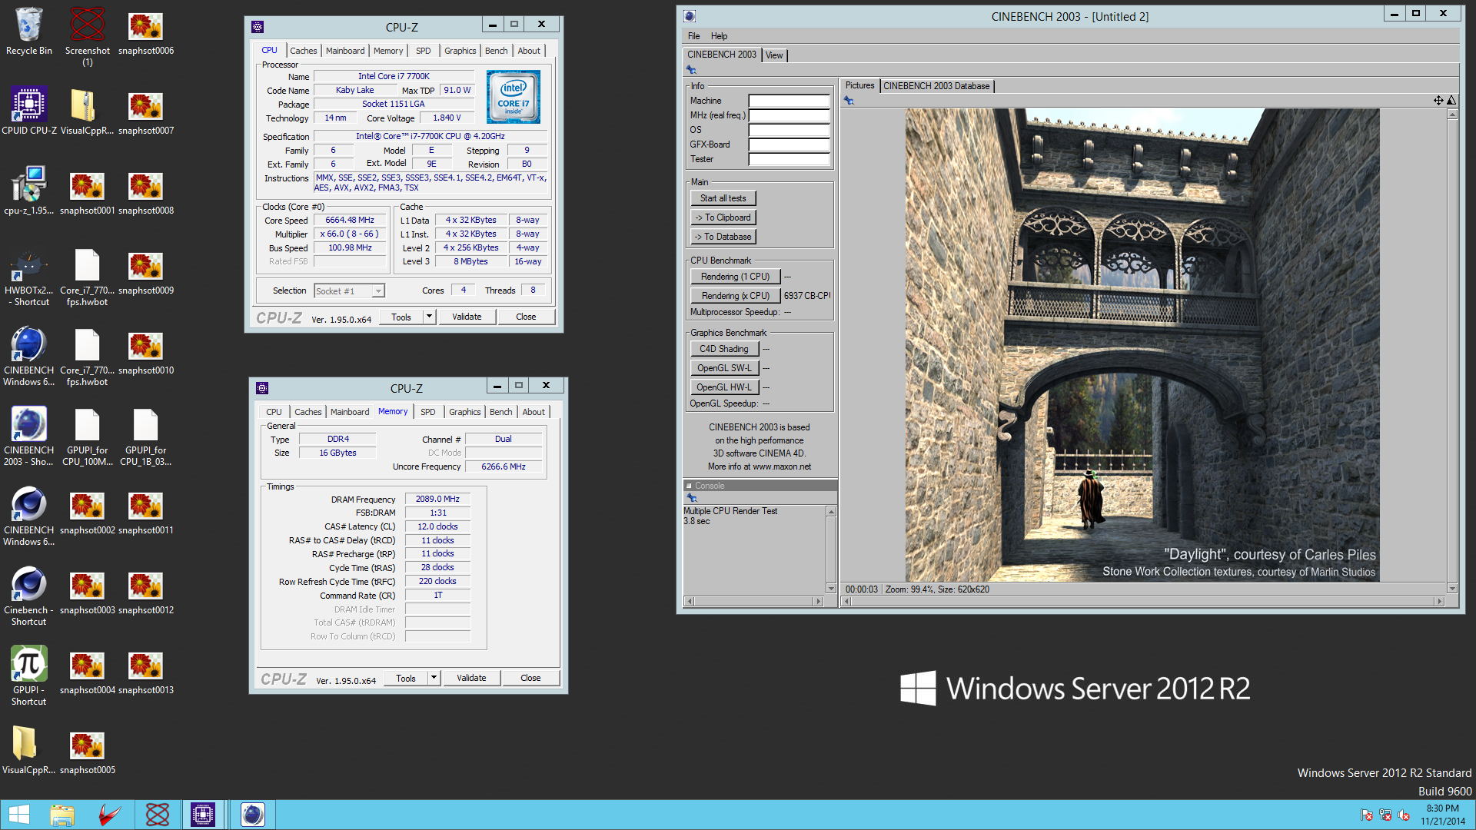Start the OpenGL HW-L benchmark

point(724,387)
